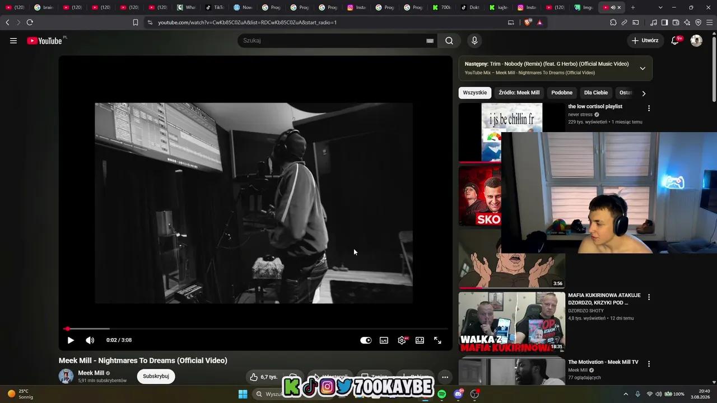Open YouTube notifications bell
The height and width of the screenshot is (403, 717).
click(676, 40)
